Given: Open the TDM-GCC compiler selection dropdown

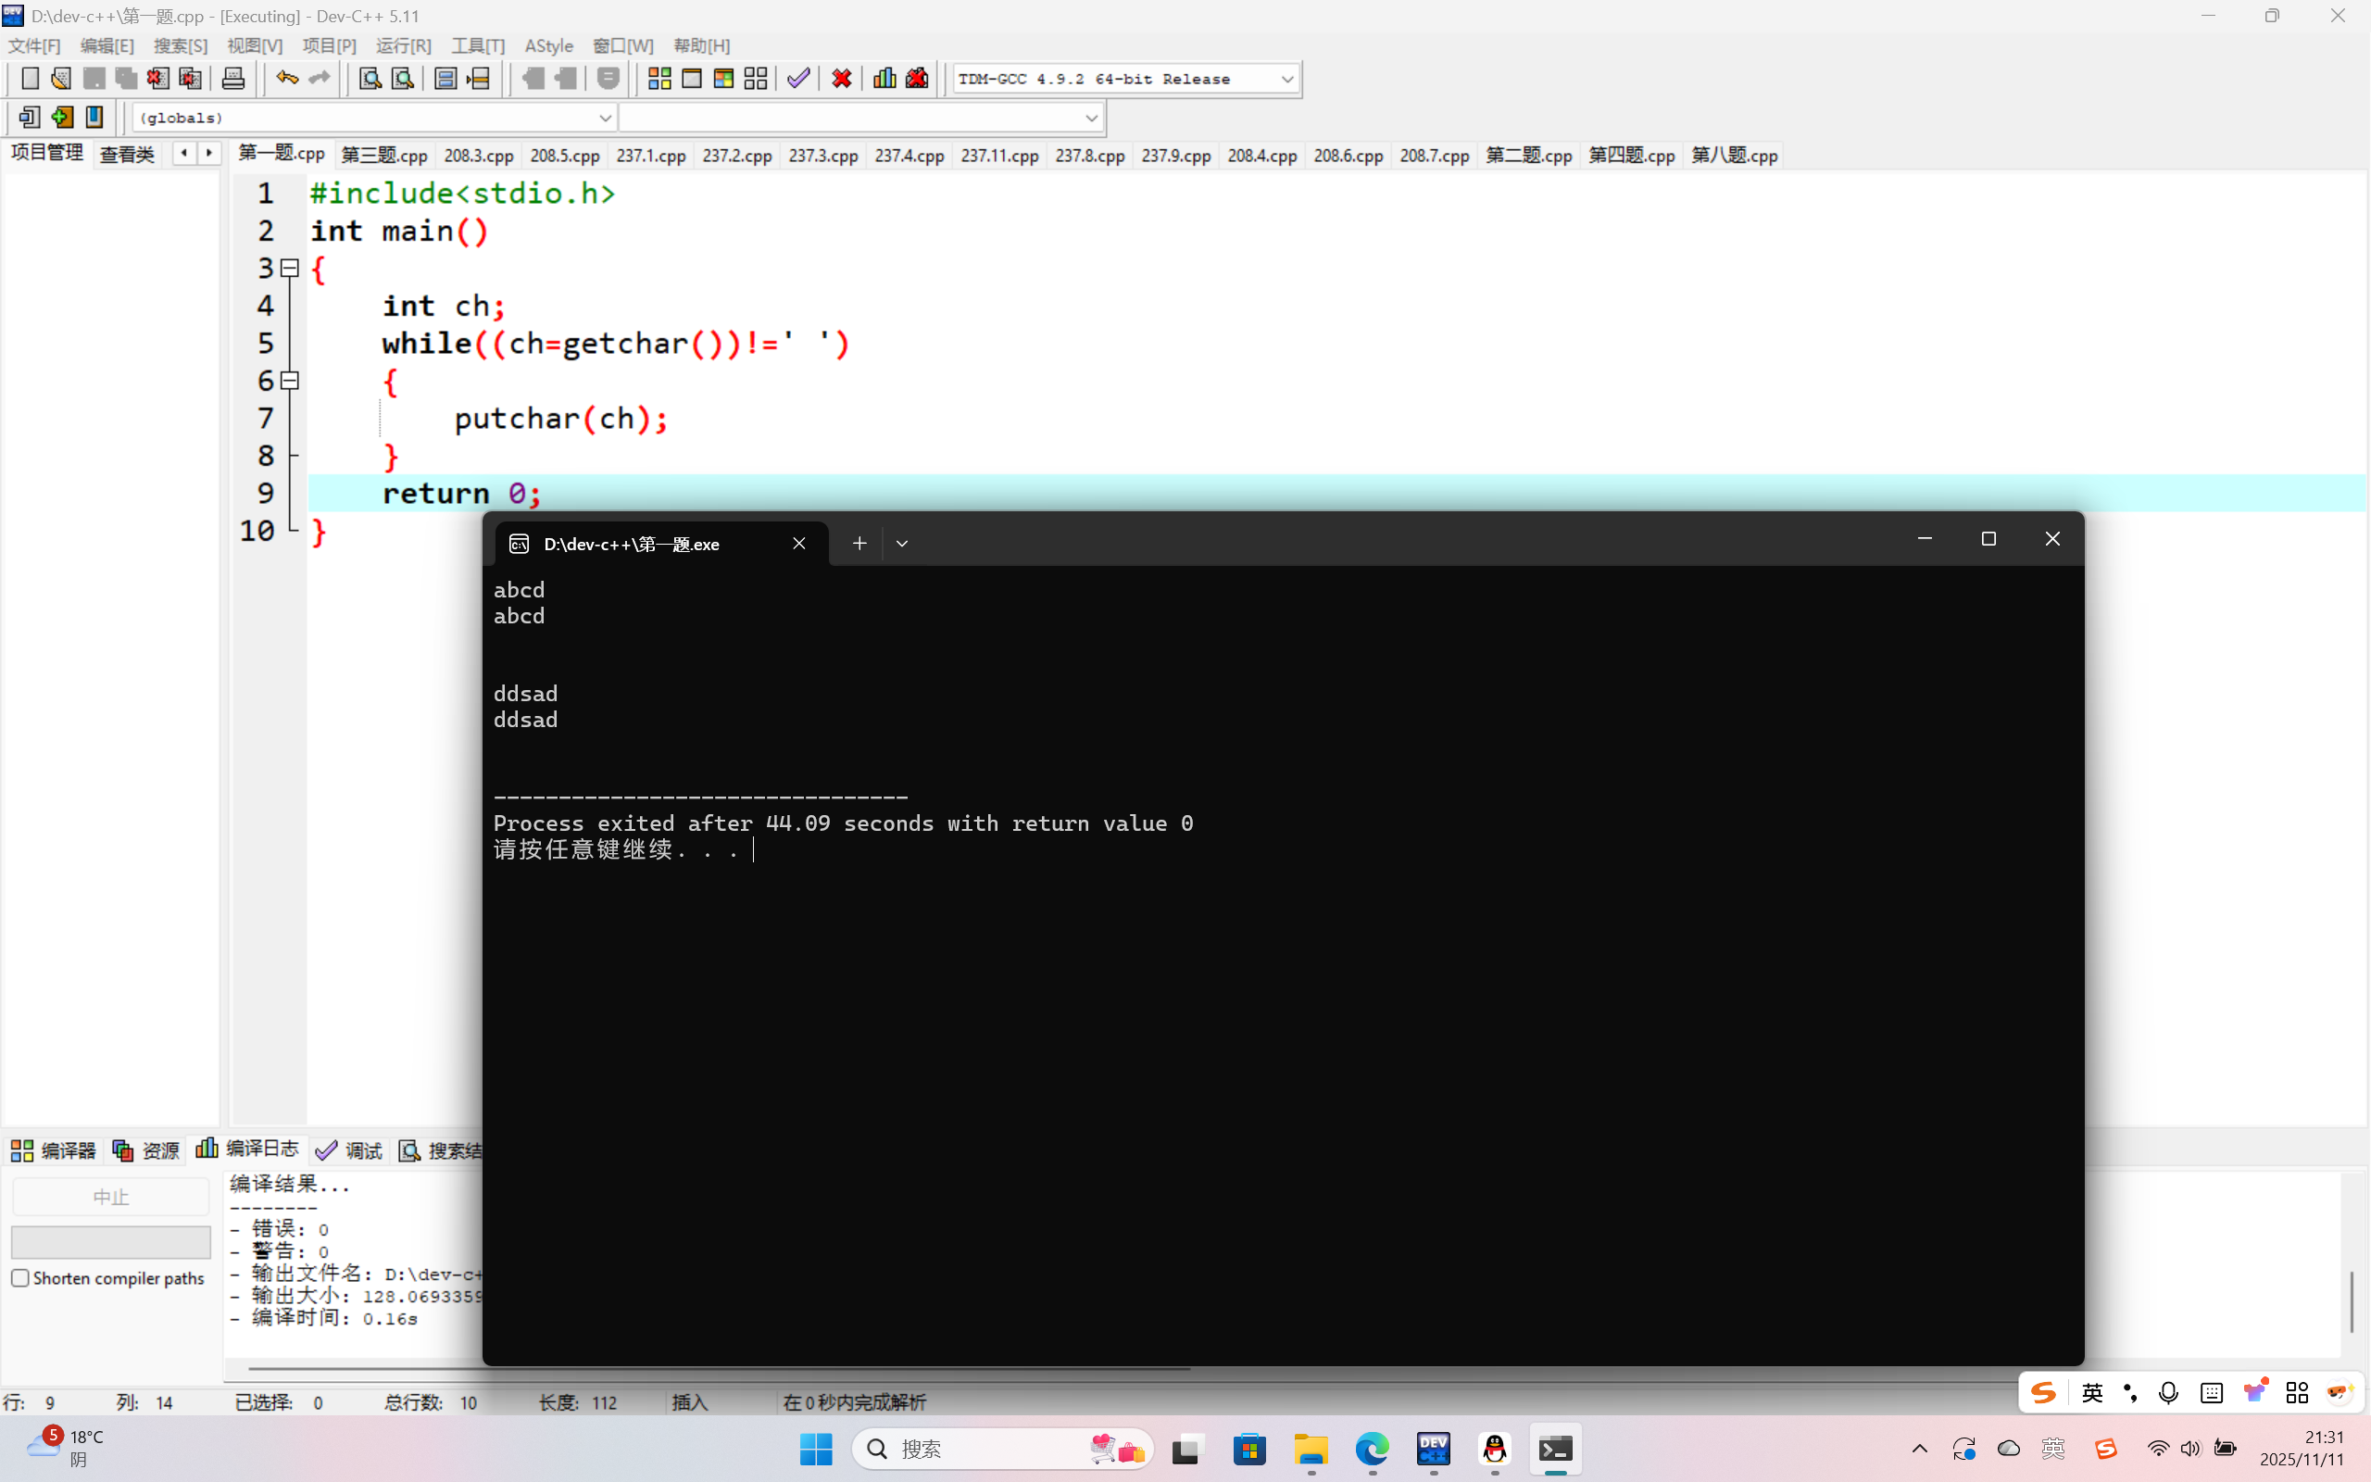Looking at the screenshot, I should pyautogui.click(x=1286, y=80).
